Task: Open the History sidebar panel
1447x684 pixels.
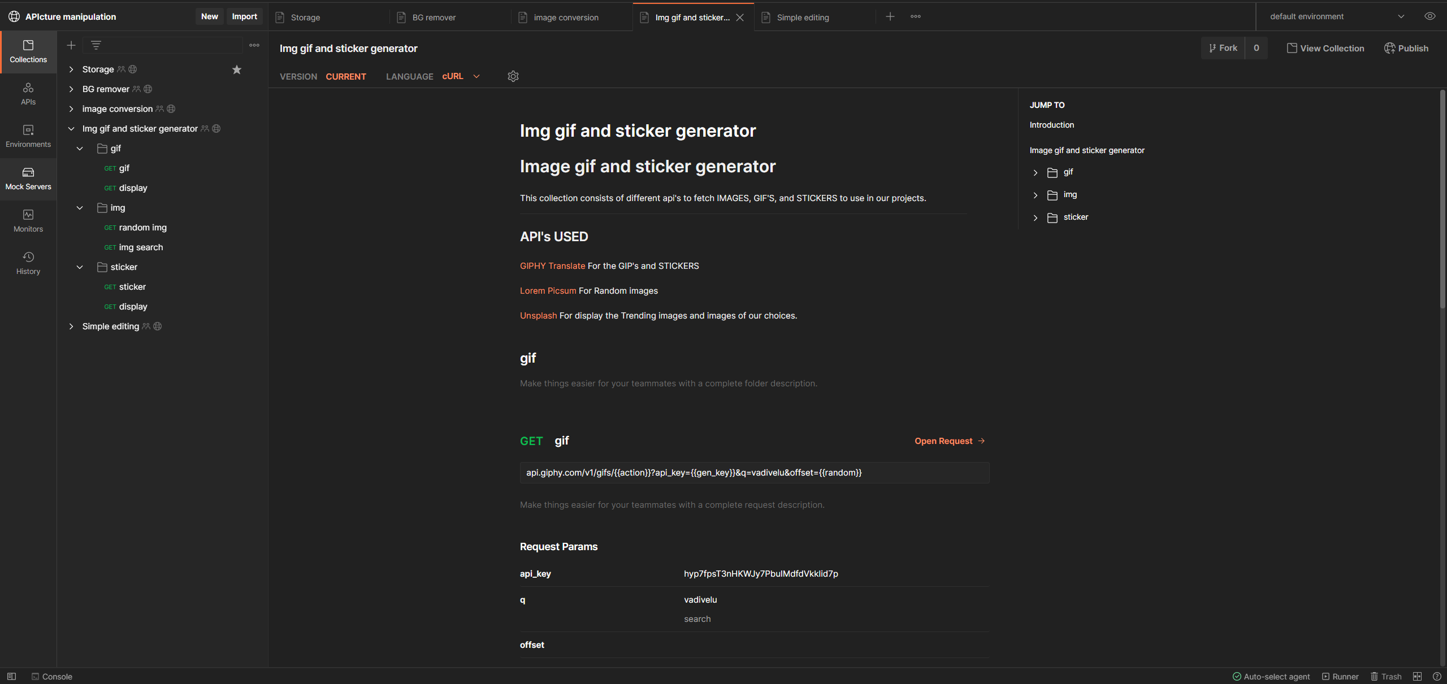Action: (28, 263)
